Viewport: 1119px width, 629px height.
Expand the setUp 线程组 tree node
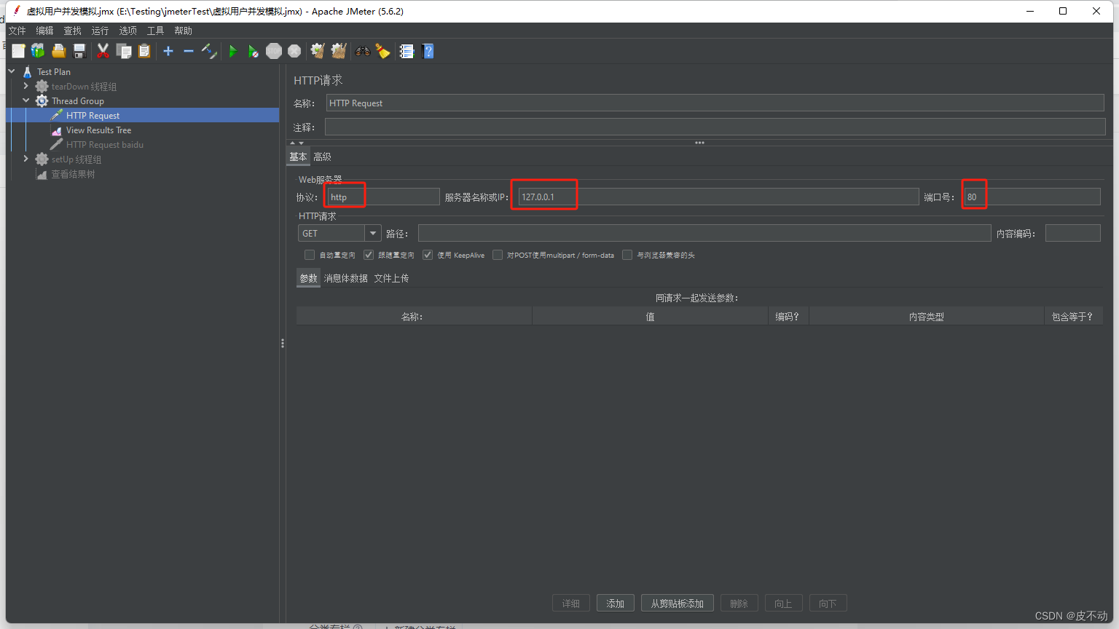(x=26, y=159)
